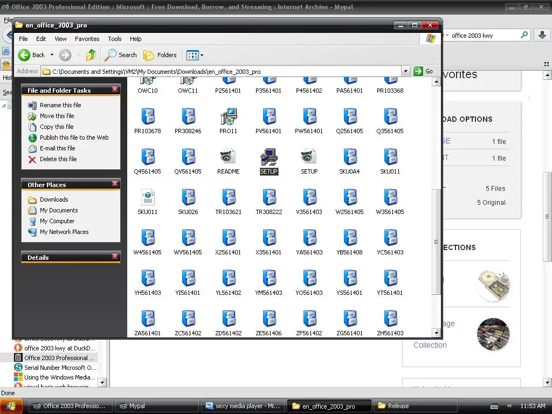The image size is (552, 414).
Task: Click the Mypal search magnifier icon
Action: click(524, 35)
